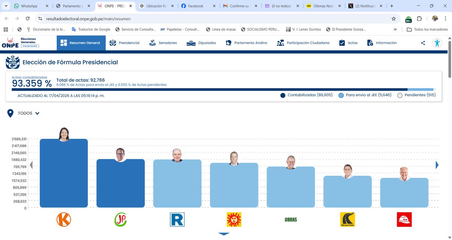The width and height of the screenshot is (452, 240).
Task: Click the Pendientes legend swatch
Action: click(x=400, y=95)
